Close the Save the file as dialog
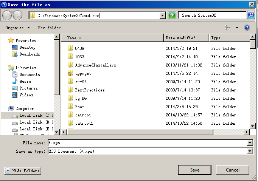Screen dimensions: 258x181 [x=252, y=5]
